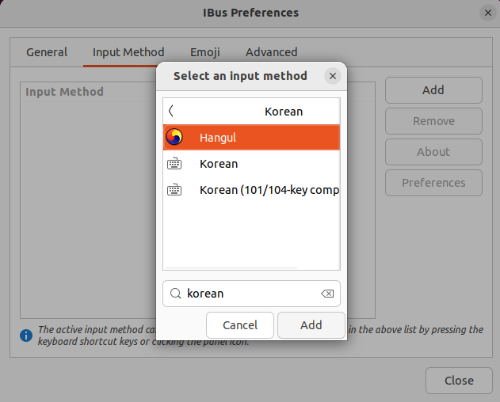Image resolution: width=500 pixels, height=402 pixels.
Task: Click the Close button at bottom
Action: (459, 381)
